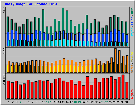Select the green hits bar for day 10
Viewport: 135px width, 105px height.
[x=43, y=21]
